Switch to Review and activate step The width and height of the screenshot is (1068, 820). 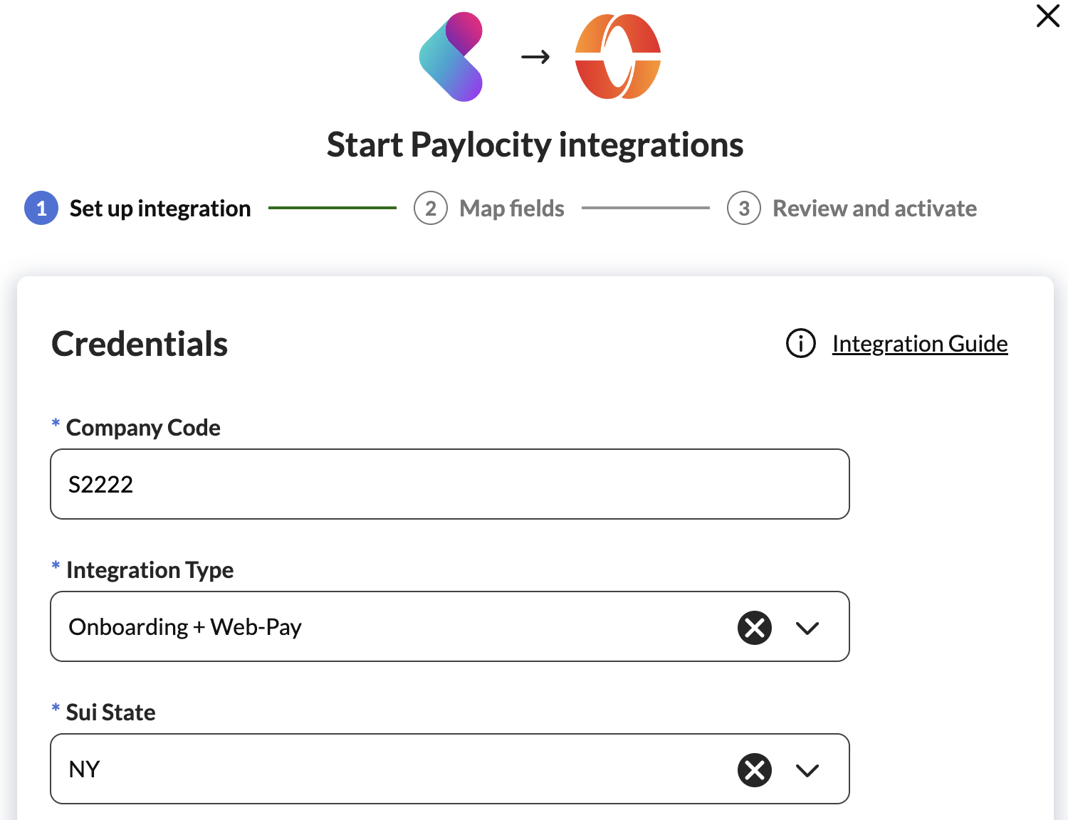click(874, 209)
